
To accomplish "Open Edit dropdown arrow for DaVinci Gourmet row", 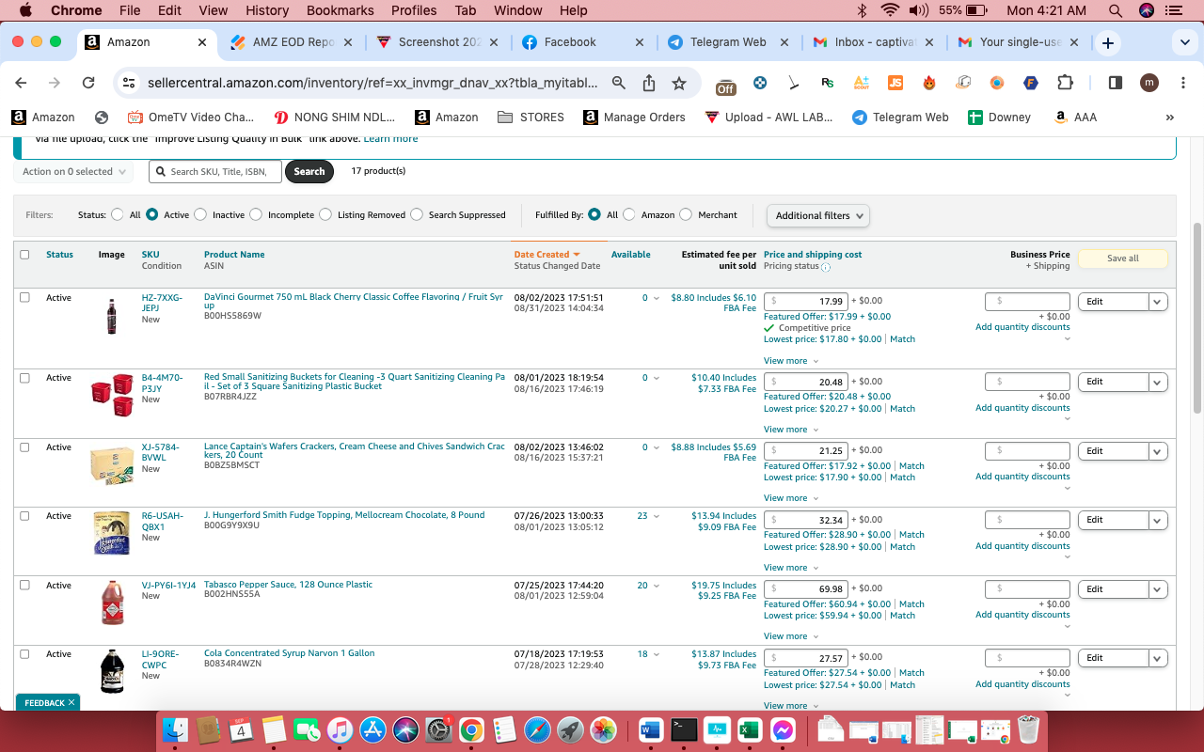I will [1158, 302].
